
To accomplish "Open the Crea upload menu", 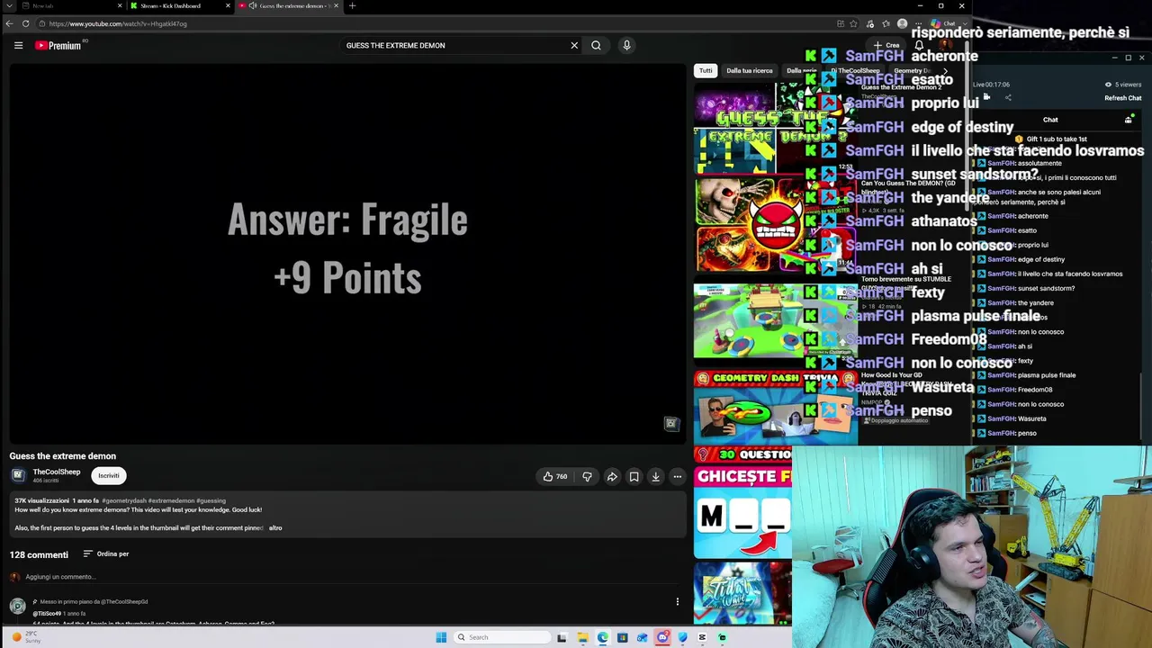I will (886, 45).
